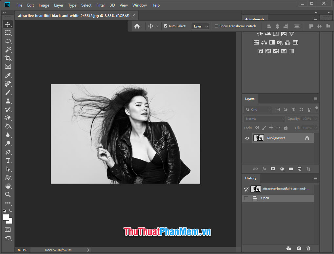Open the Filter menu

pos(100,5)
